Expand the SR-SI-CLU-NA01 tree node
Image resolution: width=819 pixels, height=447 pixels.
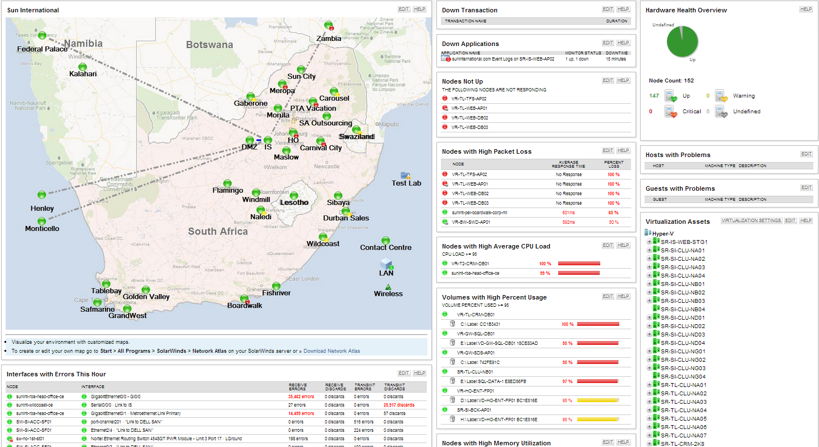point(650,250)
